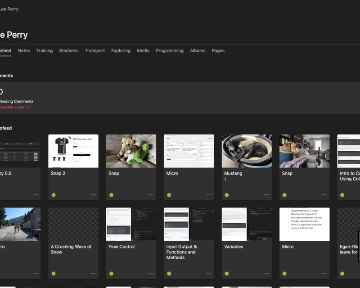Click green status dot on Snap card with green toy
Viewport: 360px width, 288px height.
coord(111,195)
